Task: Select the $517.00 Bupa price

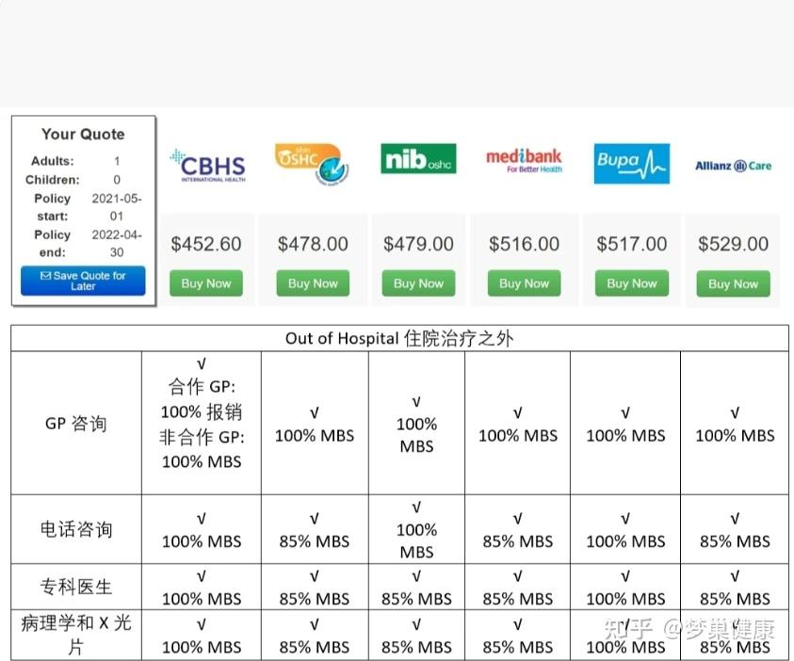Action: pyautogui.click(x=631, y=244)
